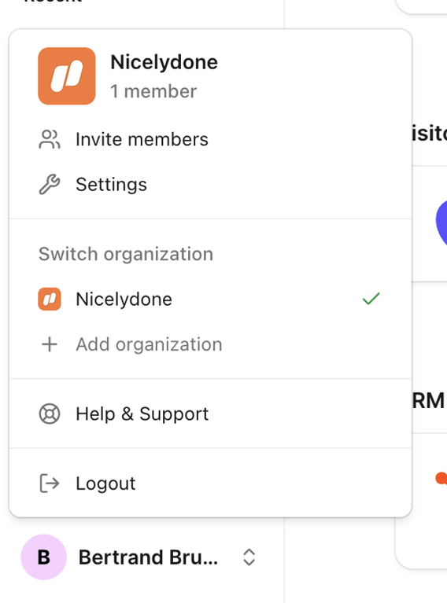This screenshot has width=447, height=603.
Task: Click the 1 member text
Action: pyautogui.click(x=153, y=91)
